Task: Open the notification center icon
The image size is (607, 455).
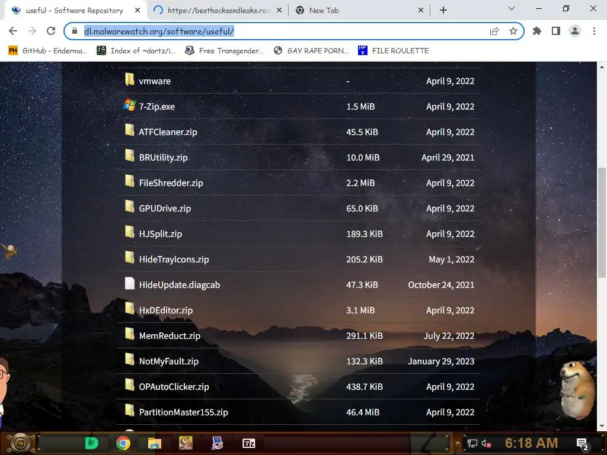Action: (583, 444)
